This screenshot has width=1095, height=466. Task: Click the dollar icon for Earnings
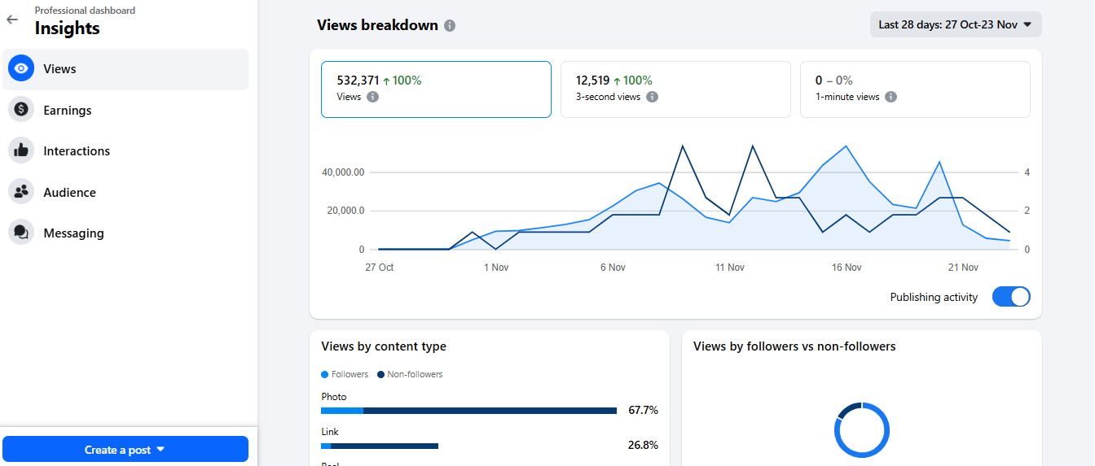click(x=21, y=110)
